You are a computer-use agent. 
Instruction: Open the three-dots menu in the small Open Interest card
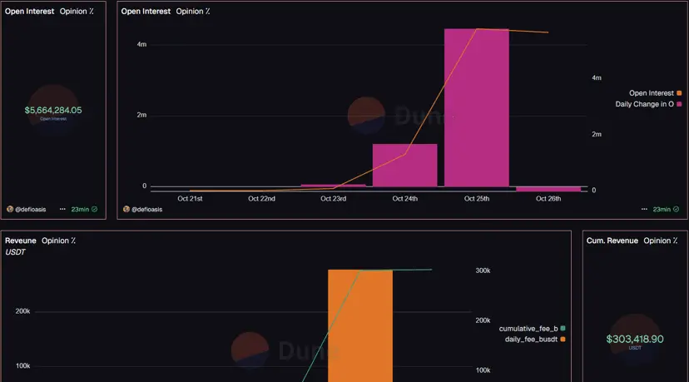click(62, 209)
